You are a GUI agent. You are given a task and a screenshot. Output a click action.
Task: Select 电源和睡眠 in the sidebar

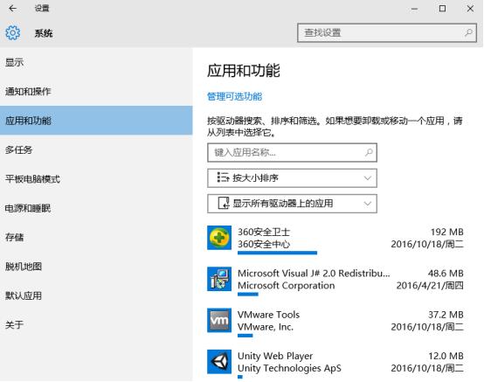tap(96, 208)
